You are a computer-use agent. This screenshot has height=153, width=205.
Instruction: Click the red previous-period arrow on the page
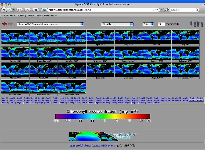click(x=4, y=24)
